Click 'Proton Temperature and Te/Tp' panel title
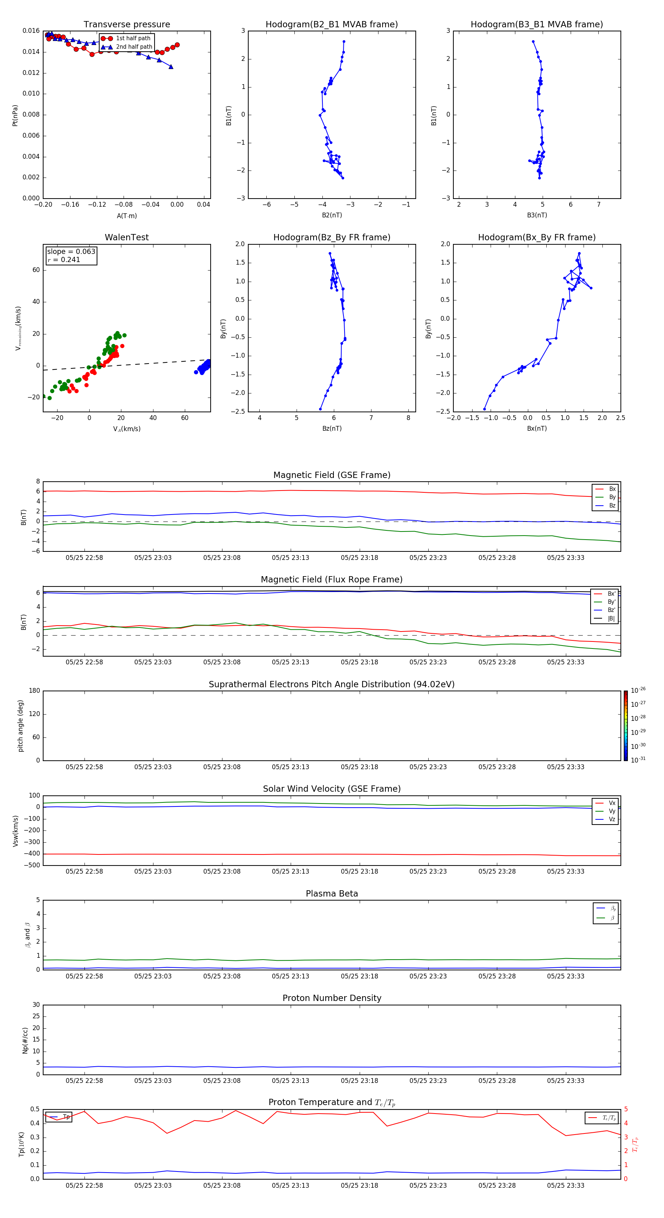Viewport: 664px width, 1218px height. 332,1102
